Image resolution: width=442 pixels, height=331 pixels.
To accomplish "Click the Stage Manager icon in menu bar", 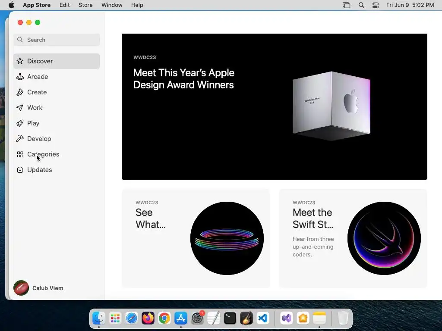I will [x=347, y=5].
